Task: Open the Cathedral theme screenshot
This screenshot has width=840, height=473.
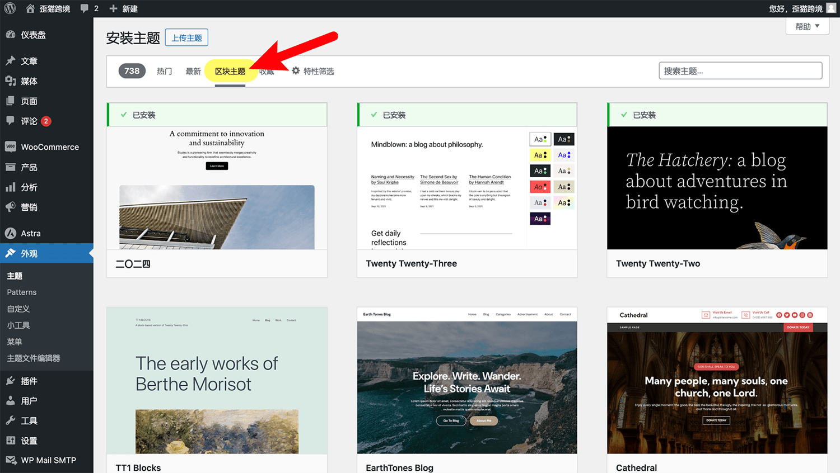Action: (x=717, y=380)
